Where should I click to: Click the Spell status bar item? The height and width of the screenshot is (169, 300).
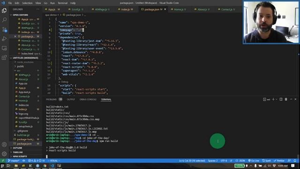pyautogui.click(x=267, y=161)
